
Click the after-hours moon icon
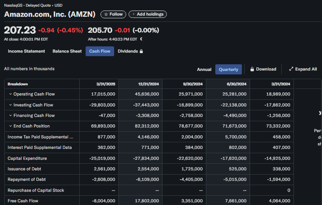click(141, 39)
